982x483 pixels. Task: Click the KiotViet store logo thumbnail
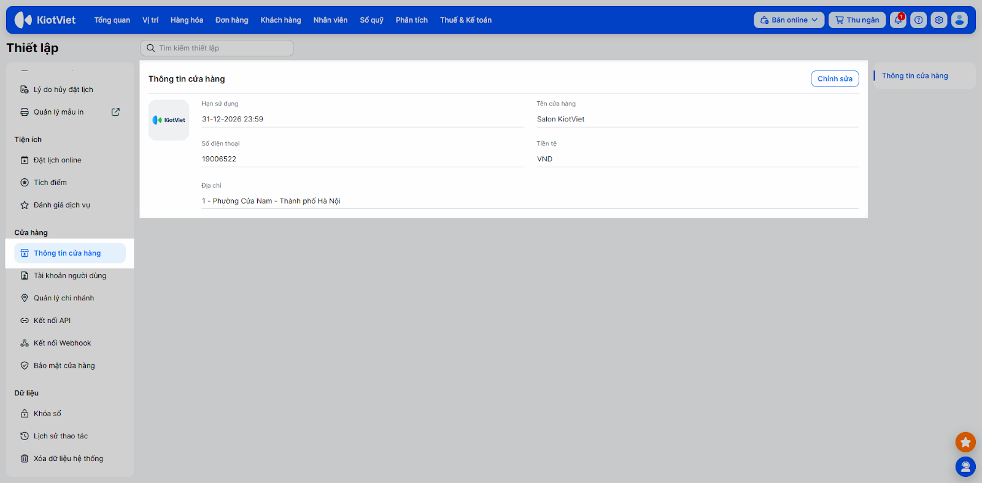click(169, 120)
